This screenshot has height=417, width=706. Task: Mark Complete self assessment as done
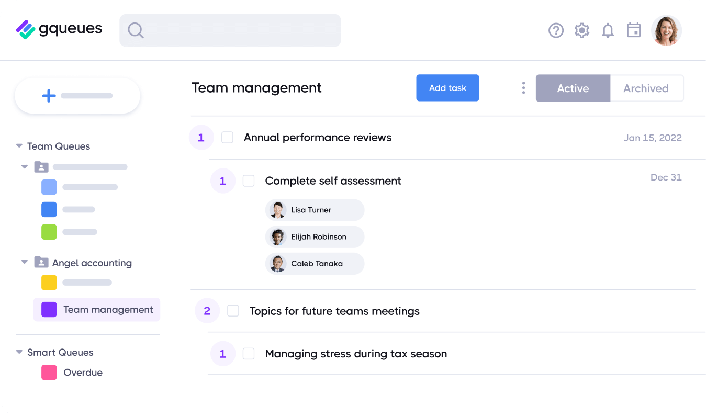pyautogui.click(x=249, y=181)
